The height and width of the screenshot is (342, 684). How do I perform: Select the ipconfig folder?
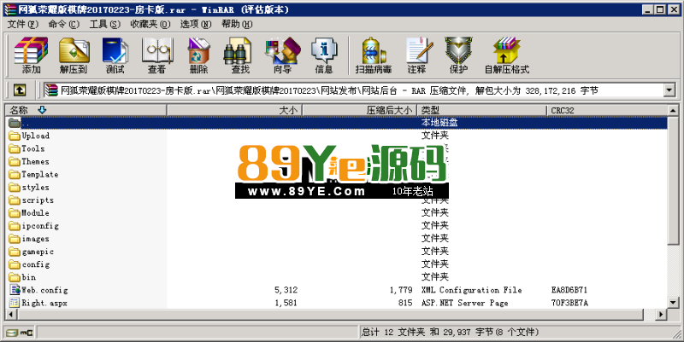(x=33, y=226)
